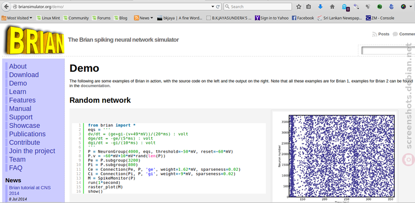This screenshot has width=415, height=203.
Task: Click code line starting 'P = NeuronGroup(4000'
Action: [x=160, y=152]
